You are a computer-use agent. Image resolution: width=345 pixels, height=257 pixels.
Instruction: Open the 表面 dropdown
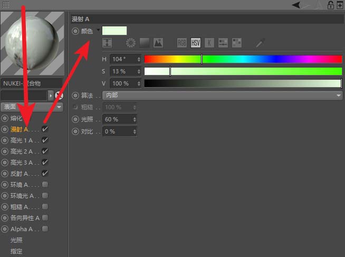coord(32,107)
